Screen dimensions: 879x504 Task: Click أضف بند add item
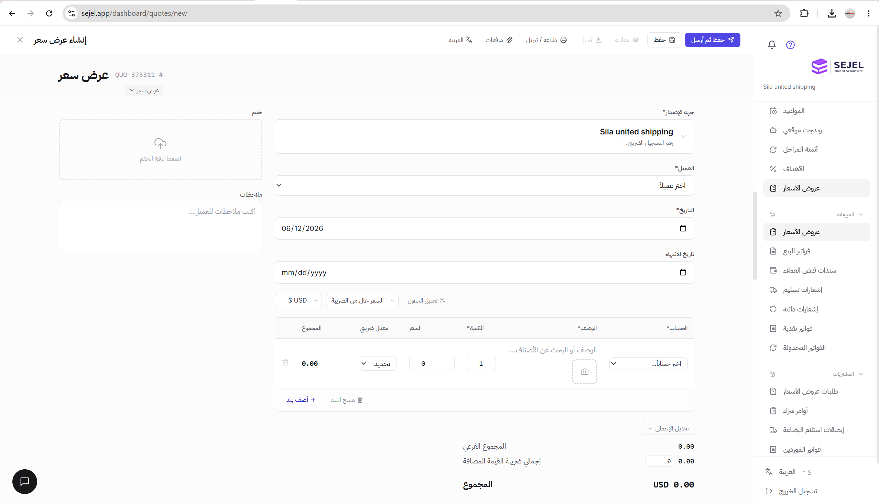point(301,400)
